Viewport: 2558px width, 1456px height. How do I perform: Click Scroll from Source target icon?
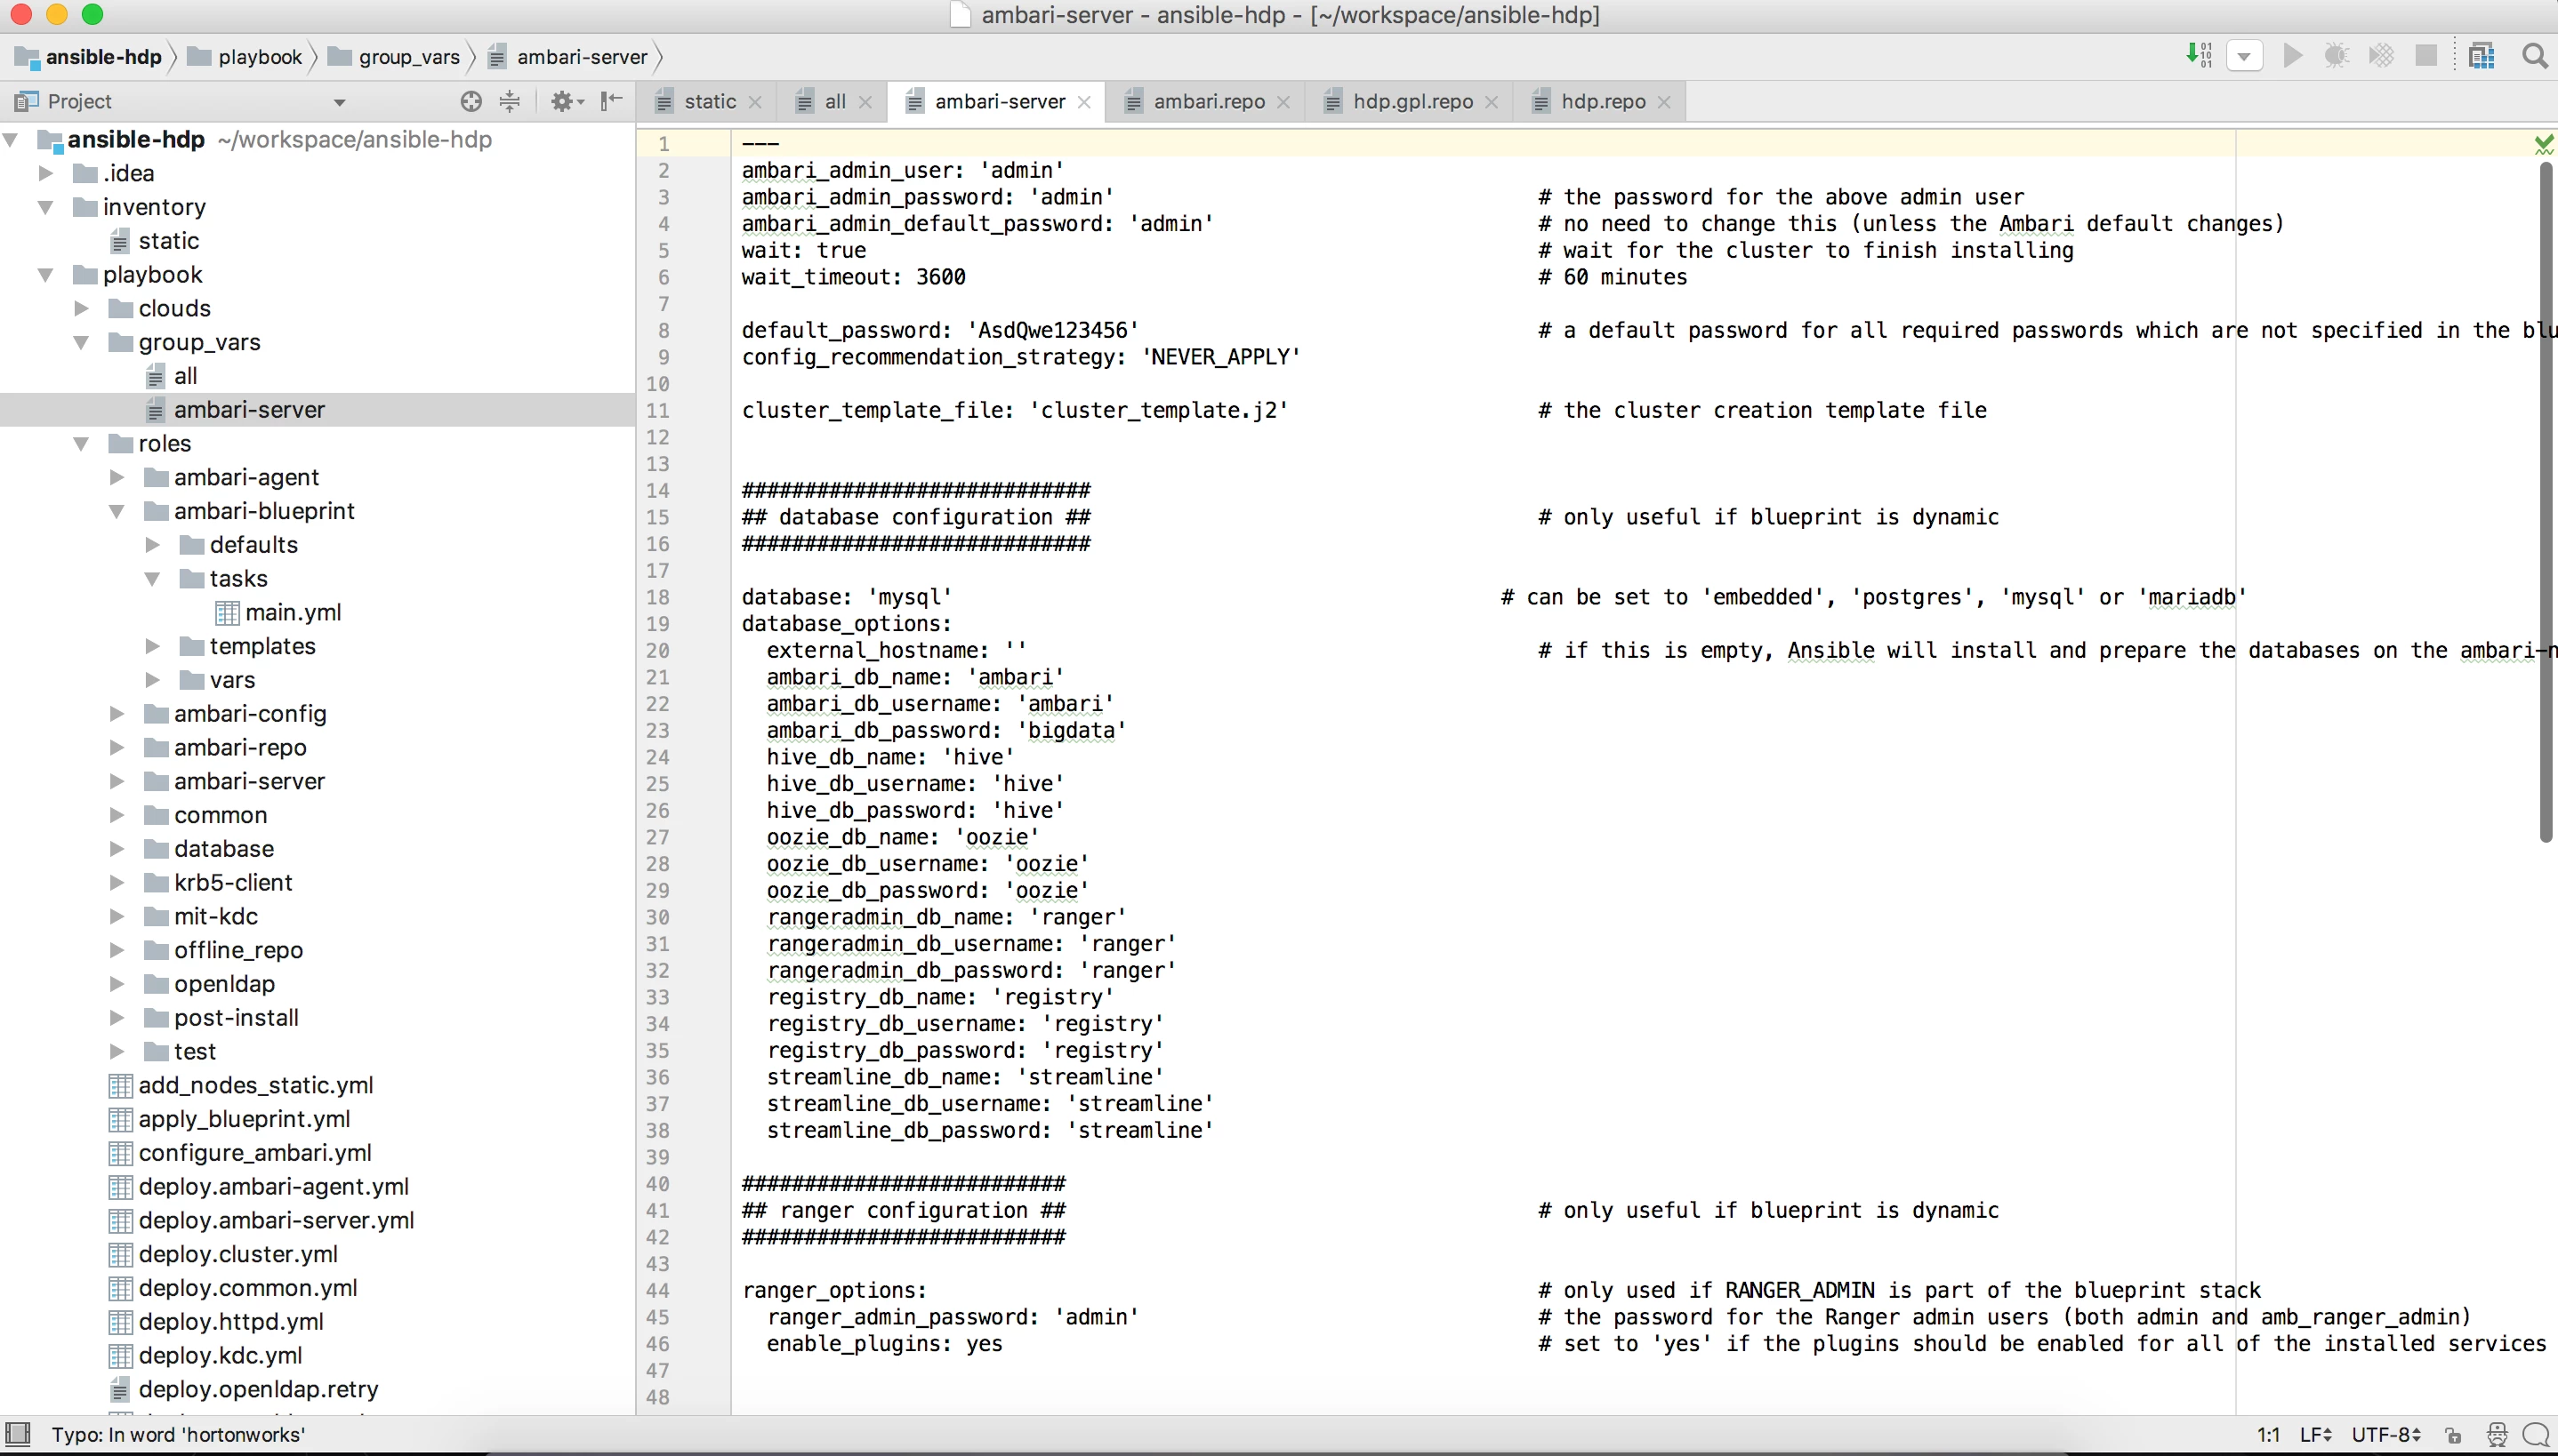[x=471, y=101]
